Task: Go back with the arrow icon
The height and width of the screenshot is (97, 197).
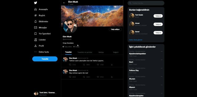Action: 64,3
